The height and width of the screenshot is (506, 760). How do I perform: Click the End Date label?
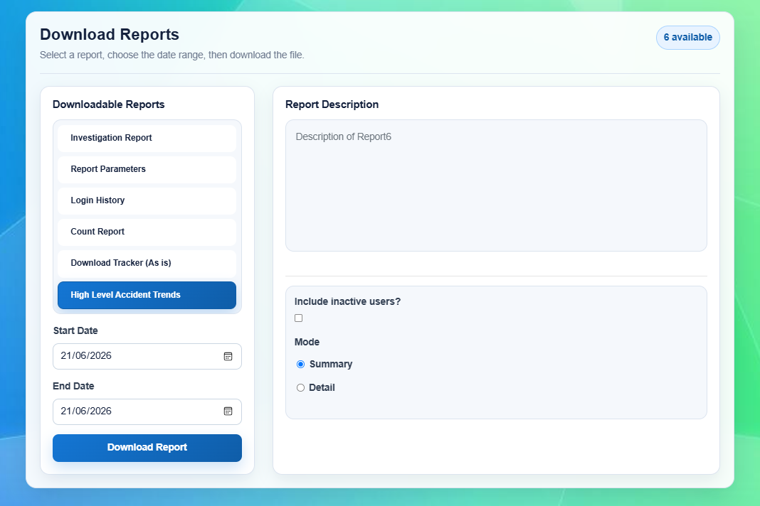(x=74, y=386)
